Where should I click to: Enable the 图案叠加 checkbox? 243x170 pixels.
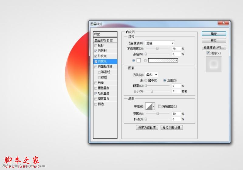[x=96, y=99]
